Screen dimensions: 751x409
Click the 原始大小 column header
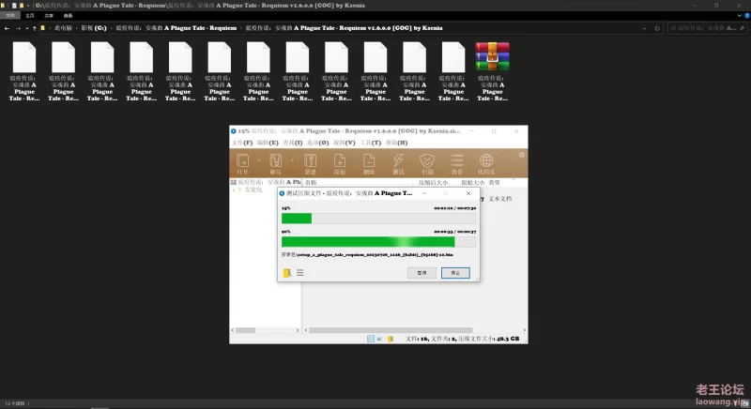tap(473, 182)
